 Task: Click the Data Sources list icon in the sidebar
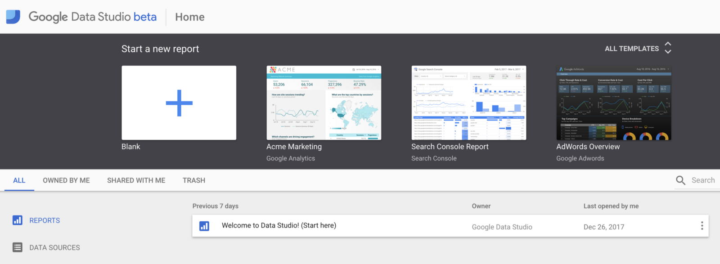coord(18,247)
